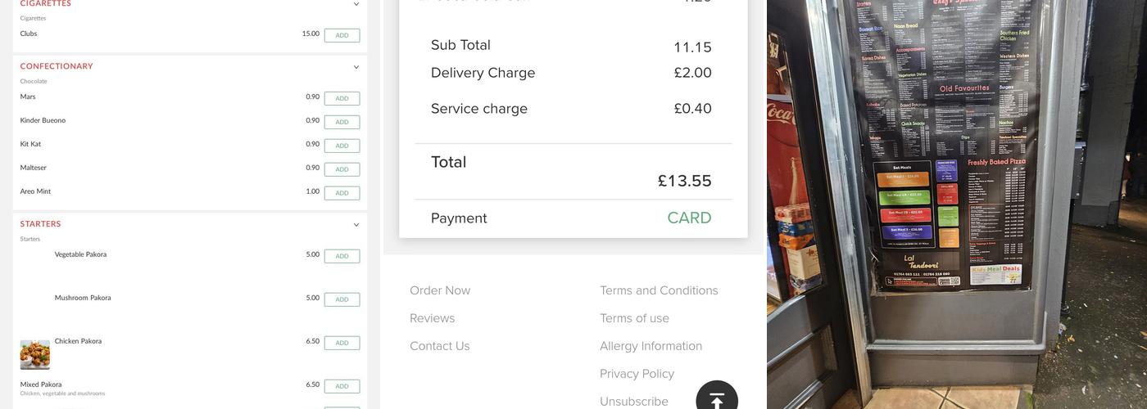
Task: Add Malteser to the basket
Action: 342,169
